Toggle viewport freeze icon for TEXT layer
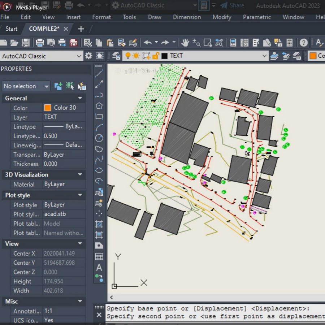The width and height of the screenshot is (325, 325). click(146, 56)
